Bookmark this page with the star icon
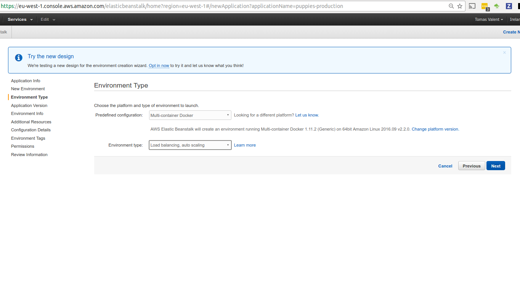The width and height of the screenshot is (520, 292). pos(460,6)
